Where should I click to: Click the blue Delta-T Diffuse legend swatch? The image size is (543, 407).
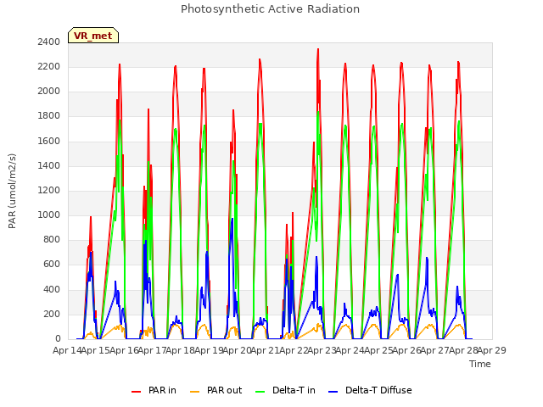pyautogui.click(x=333, y=392)
